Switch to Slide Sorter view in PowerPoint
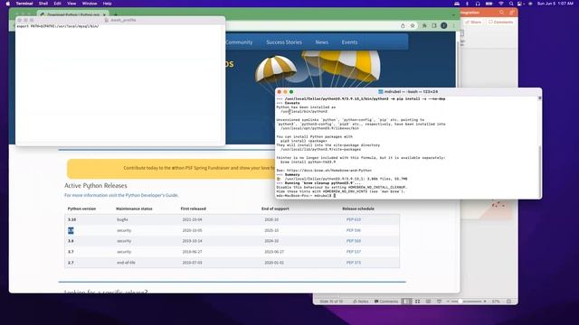The width and height of the screenshot is (579, 325). tap(417, 302)
